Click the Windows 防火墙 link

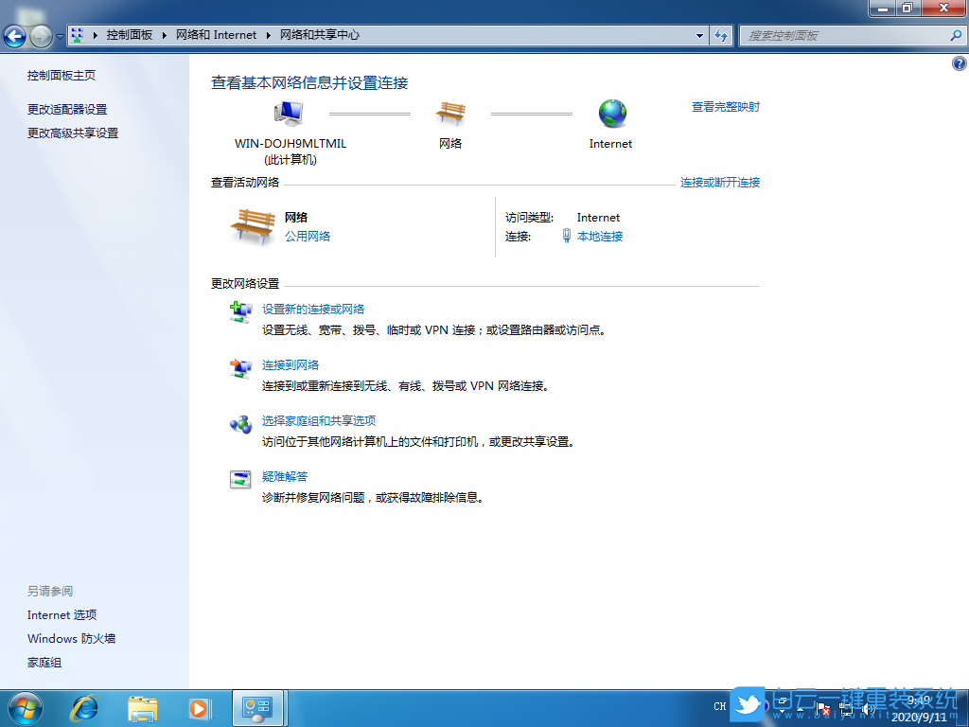(x=70, y=638)
